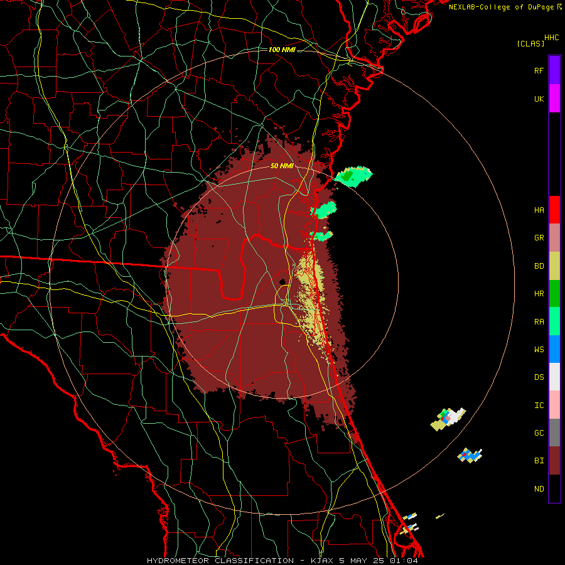
Task: Pick the dusty pink GR graupel swatch
Action: pos(554,238)
